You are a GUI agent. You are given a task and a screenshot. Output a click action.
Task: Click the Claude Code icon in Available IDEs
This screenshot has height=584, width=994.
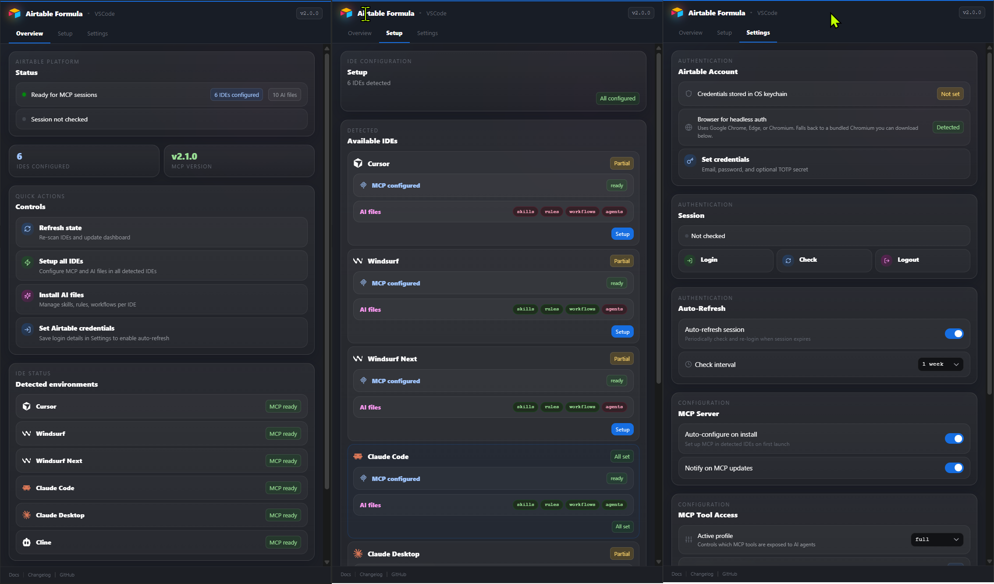pyautogui.click(x=358, y=456)
